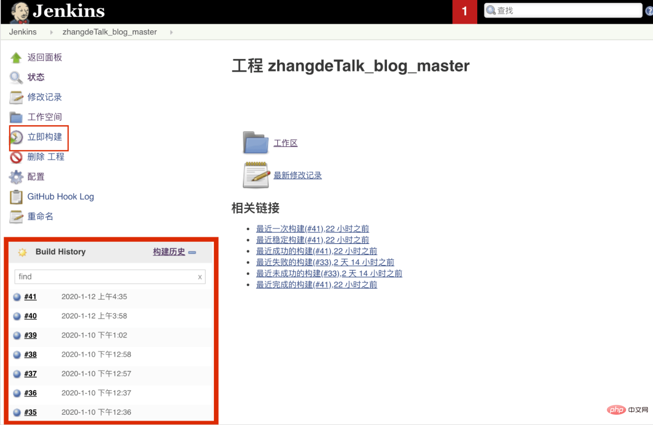The height and width of the screenshot is (425, 653).
Task: Click timestamp 2020-1-12 上午3:58
Action: pyautogui.click(x=94, y=316)
